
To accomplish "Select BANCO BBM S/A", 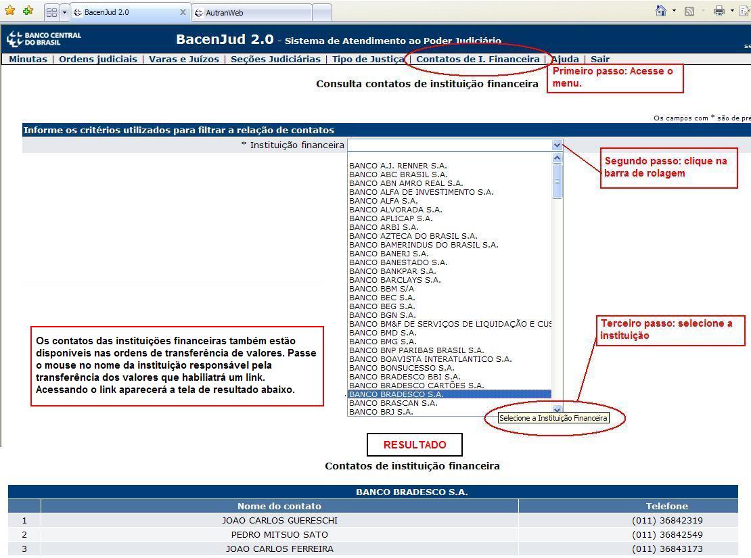I will (450, 289).
